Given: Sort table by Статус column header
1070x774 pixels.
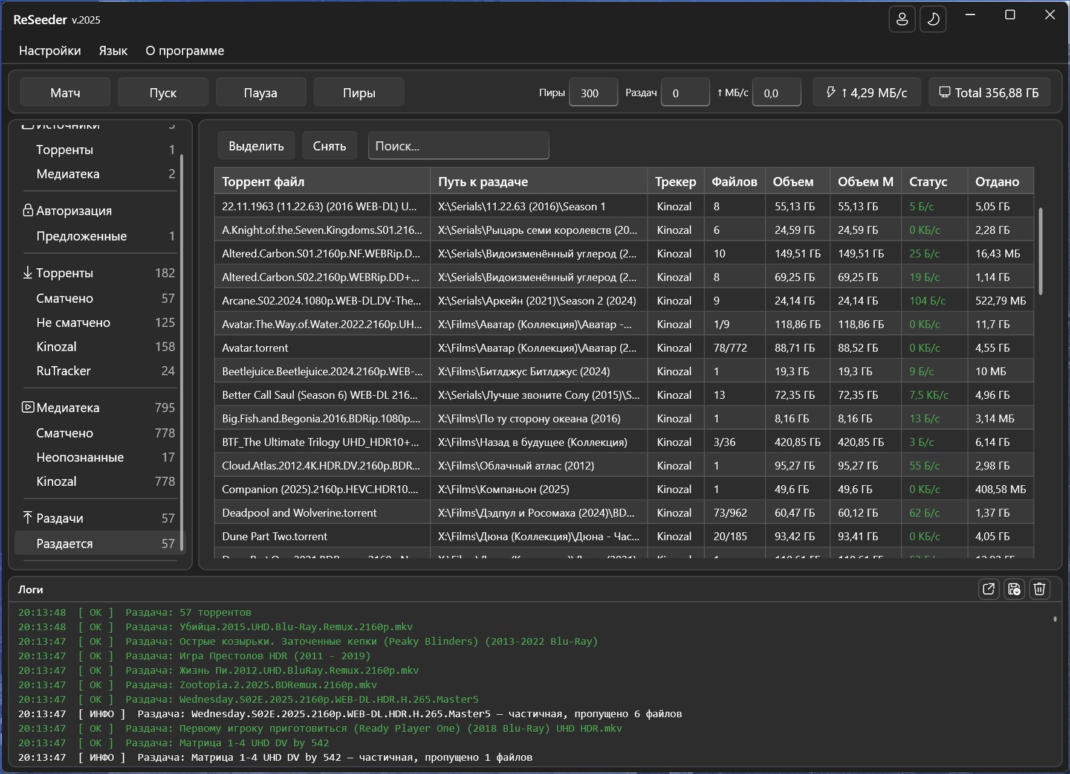Looking at the screenshot, I should click(x=928, y=181).
